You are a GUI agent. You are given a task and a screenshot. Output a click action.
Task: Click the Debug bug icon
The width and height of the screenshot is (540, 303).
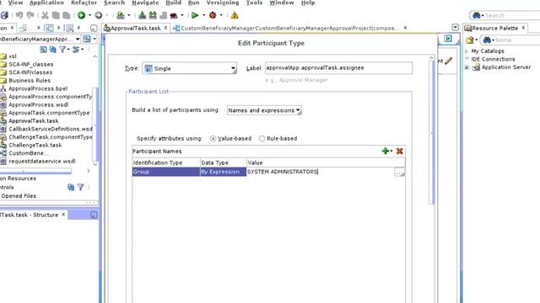pyautogui.click(x=213, y=15)
